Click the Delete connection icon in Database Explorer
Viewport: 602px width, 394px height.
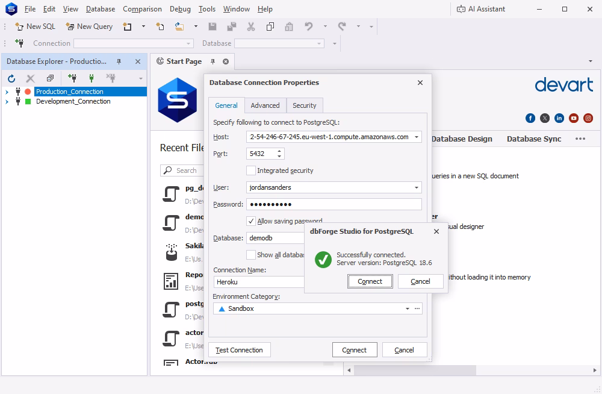(x=30, y=78)
